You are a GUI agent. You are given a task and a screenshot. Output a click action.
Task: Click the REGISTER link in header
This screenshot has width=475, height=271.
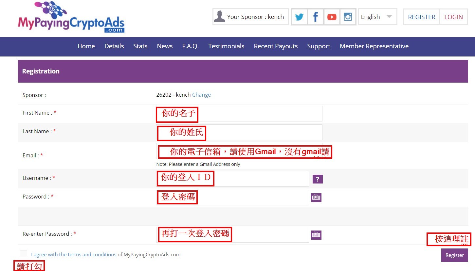422,17
